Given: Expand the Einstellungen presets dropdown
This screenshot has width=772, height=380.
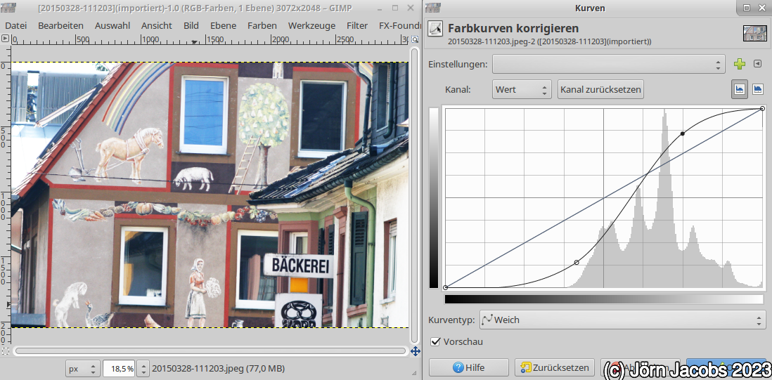Looking at the screenshot, I should point(608,64).
